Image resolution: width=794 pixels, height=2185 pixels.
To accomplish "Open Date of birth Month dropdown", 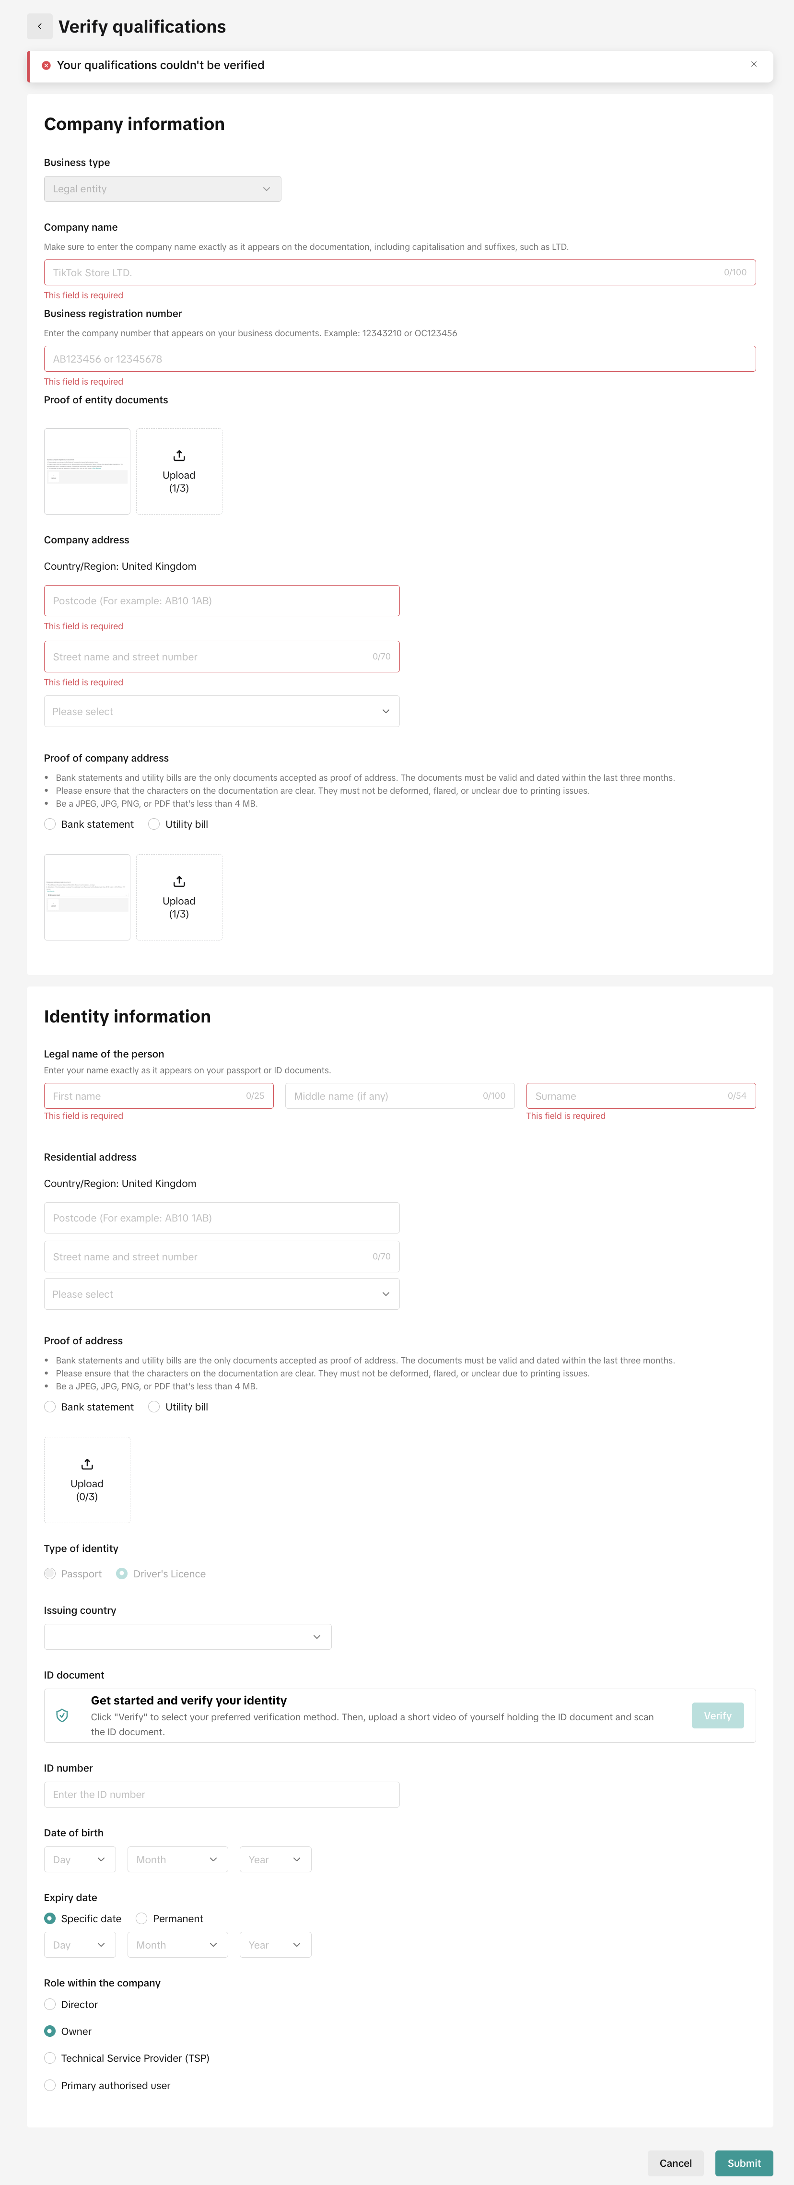I will coord(177,1860).
